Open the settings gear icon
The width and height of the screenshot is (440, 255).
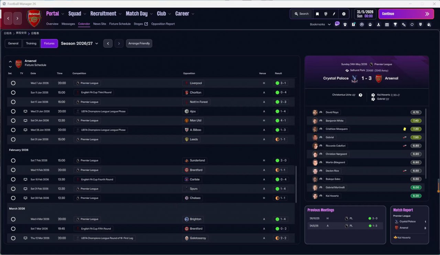pyautogui.click(x=344, y=14)
